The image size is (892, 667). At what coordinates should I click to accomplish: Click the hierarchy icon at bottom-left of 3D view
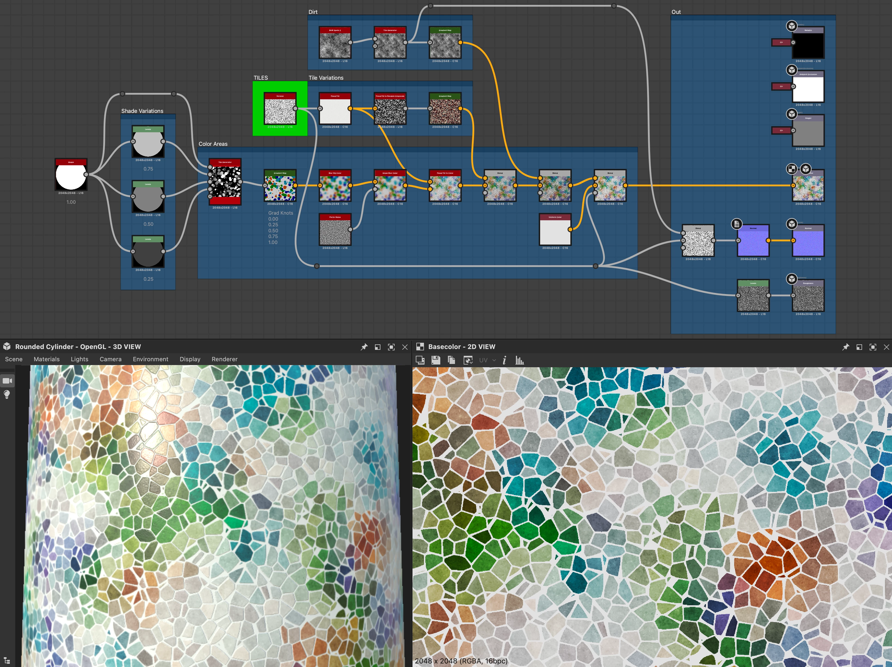pyautogui.click(x=7, y=660)
